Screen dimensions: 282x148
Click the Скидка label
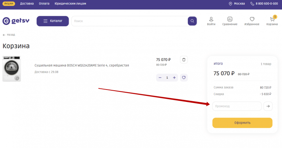tap(219, 94)
